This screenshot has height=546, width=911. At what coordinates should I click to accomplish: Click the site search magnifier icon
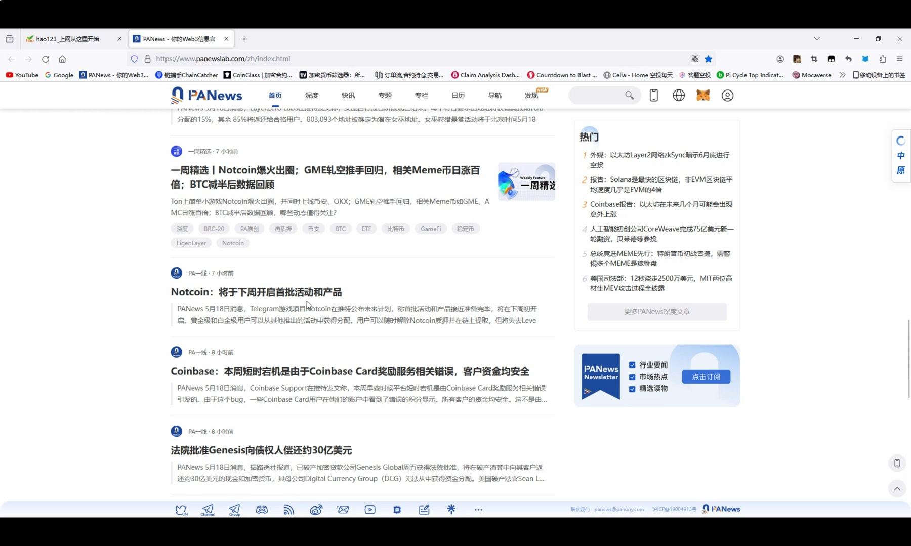[629, 95]
